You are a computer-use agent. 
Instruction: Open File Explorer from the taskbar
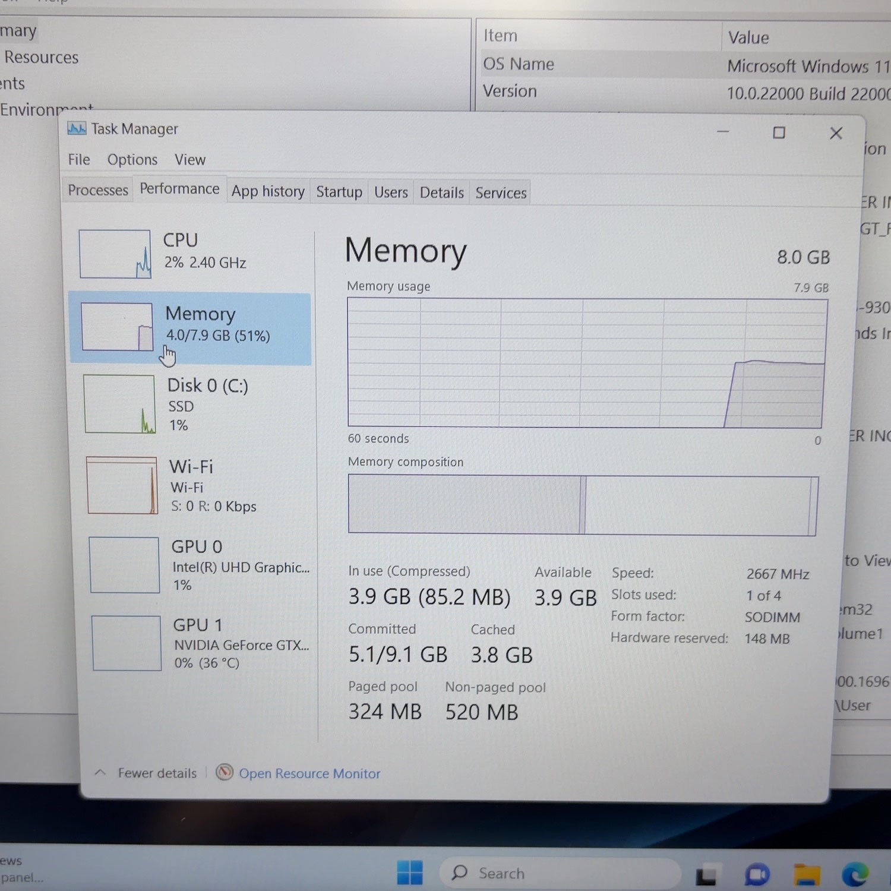[x=807, y=875]
